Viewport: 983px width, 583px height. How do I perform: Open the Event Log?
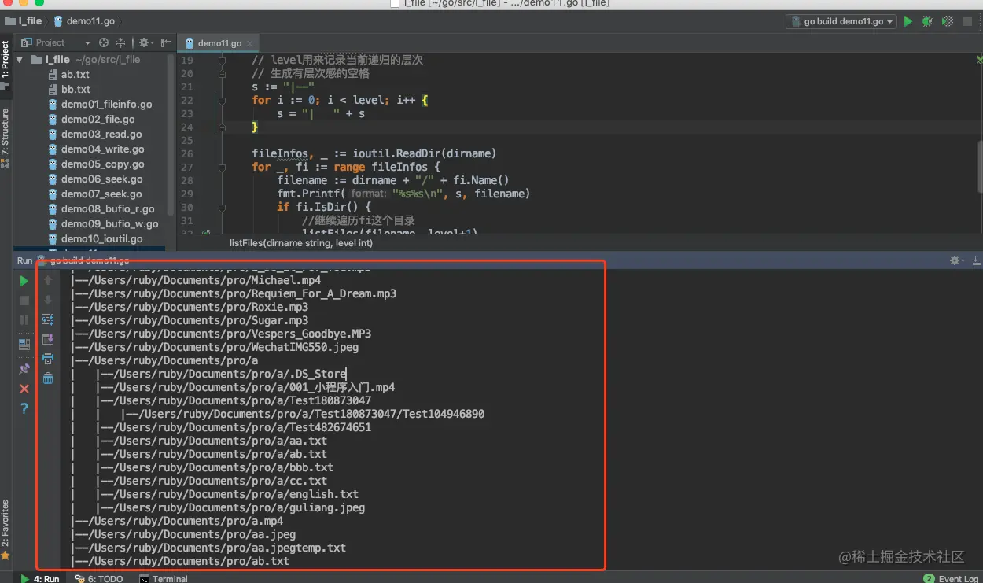[952, 578]
